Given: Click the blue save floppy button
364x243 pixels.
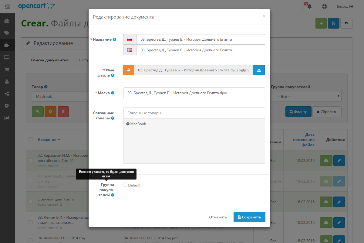Looking at the screenshot, I should (334, 23).
